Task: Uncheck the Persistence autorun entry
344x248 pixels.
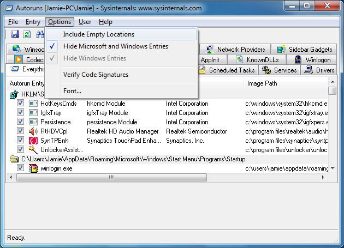Action: click(20, 122)
